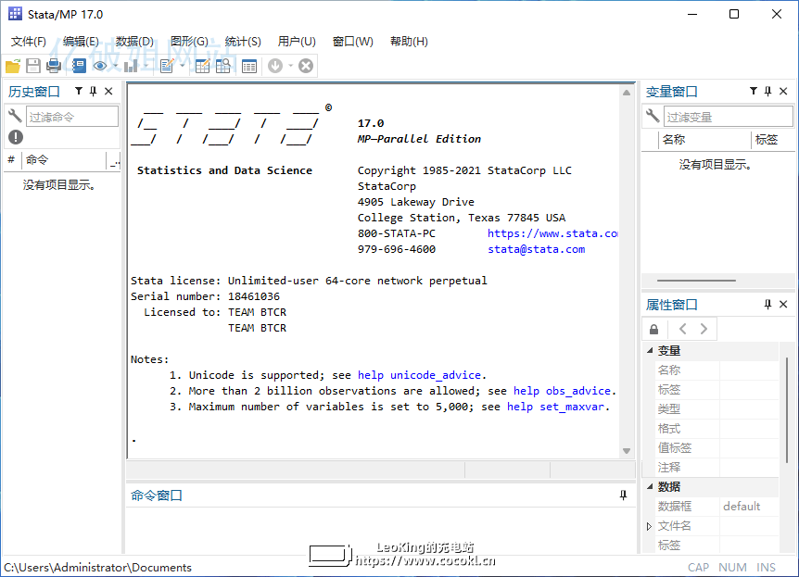The width and height of the screenshot is (799, 577).
Task: Open the help obs_advice link
Action: 562,391
